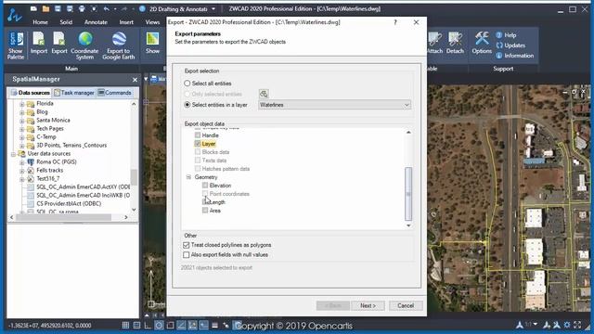This screenshot has width=594, height=334.
Task: Toggle the Area checkbox
Action: click(205, 211)
